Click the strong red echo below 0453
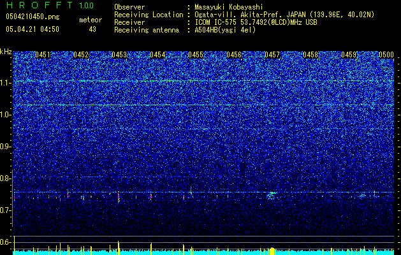This screenshot has width=401, height=255. [119, 197]
